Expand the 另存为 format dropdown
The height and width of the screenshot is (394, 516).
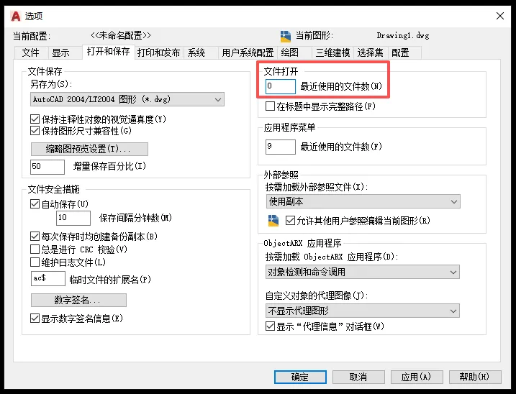click(x=127, y=99)
